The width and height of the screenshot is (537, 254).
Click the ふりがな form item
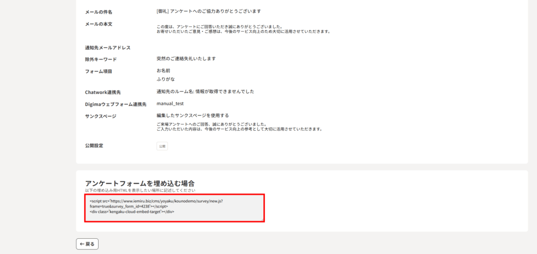tap(166, 79)
